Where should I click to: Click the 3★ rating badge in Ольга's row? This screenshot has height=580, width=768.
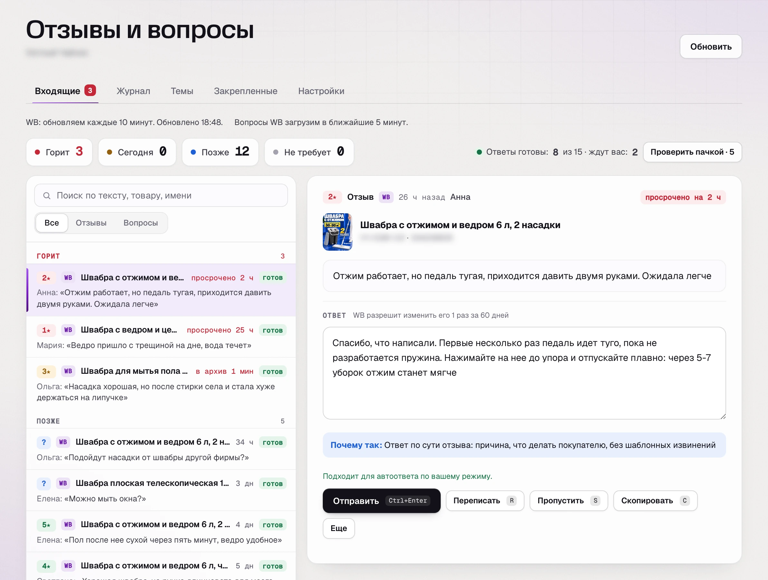tap(46, 371)
